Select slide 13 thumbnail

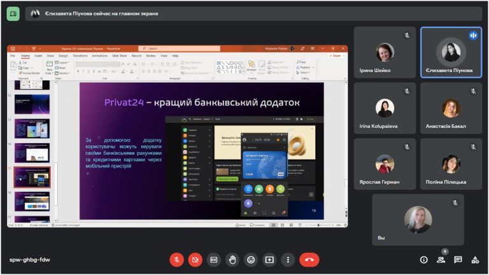(32, 129)
